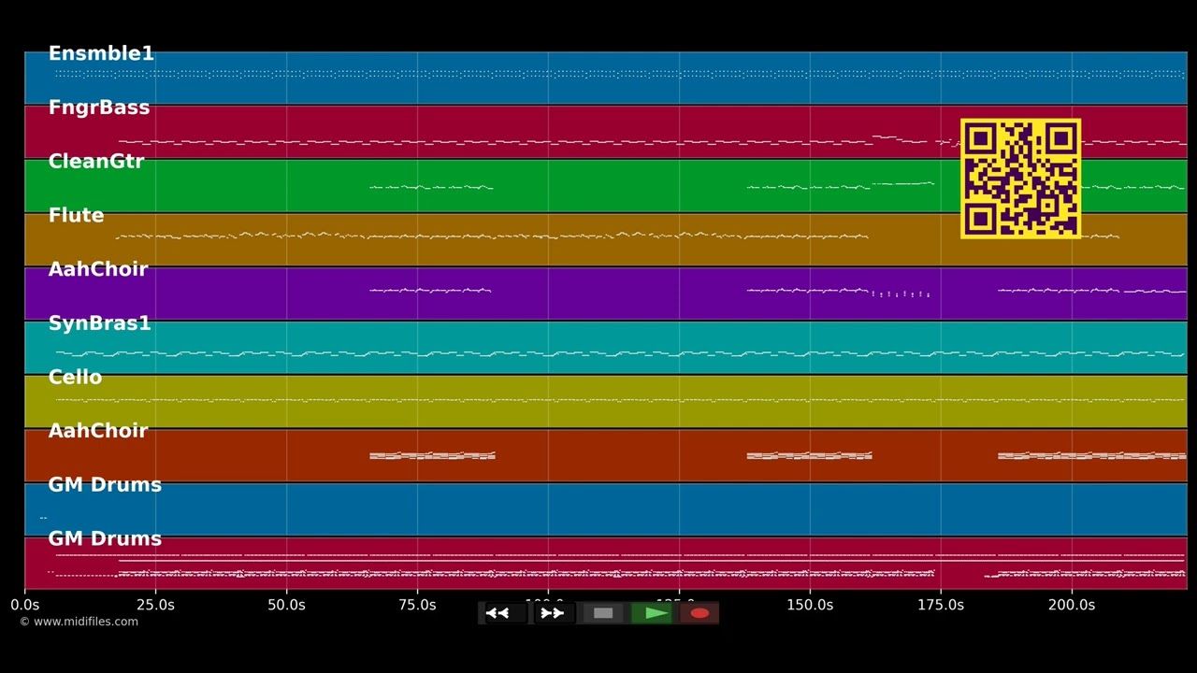
Task: Click the GM Drums label on the crimson track
Action: tap(105, 538)
